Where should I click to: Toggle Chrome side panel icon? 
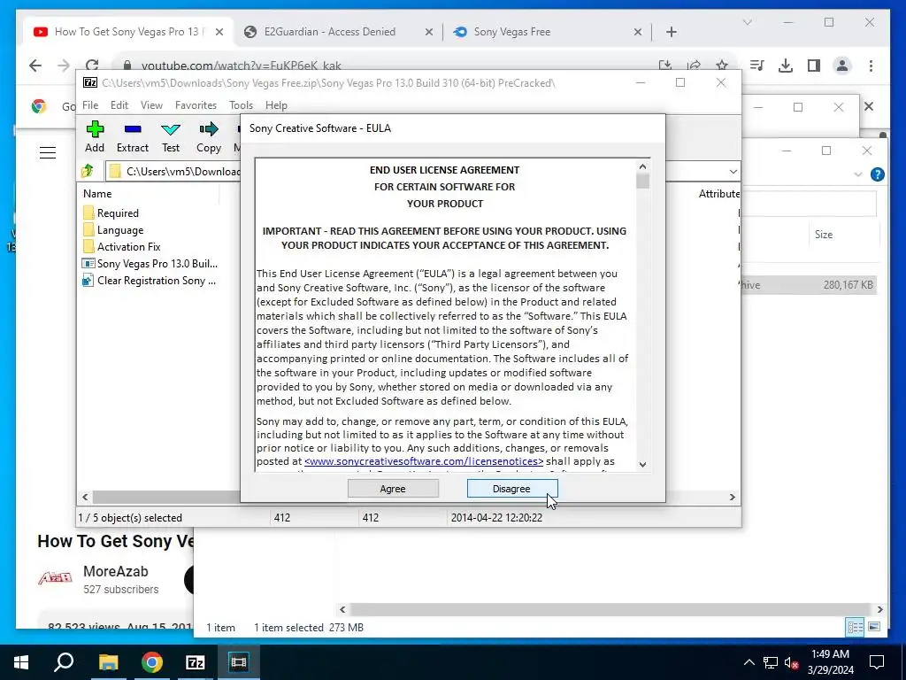click(814, 66)
